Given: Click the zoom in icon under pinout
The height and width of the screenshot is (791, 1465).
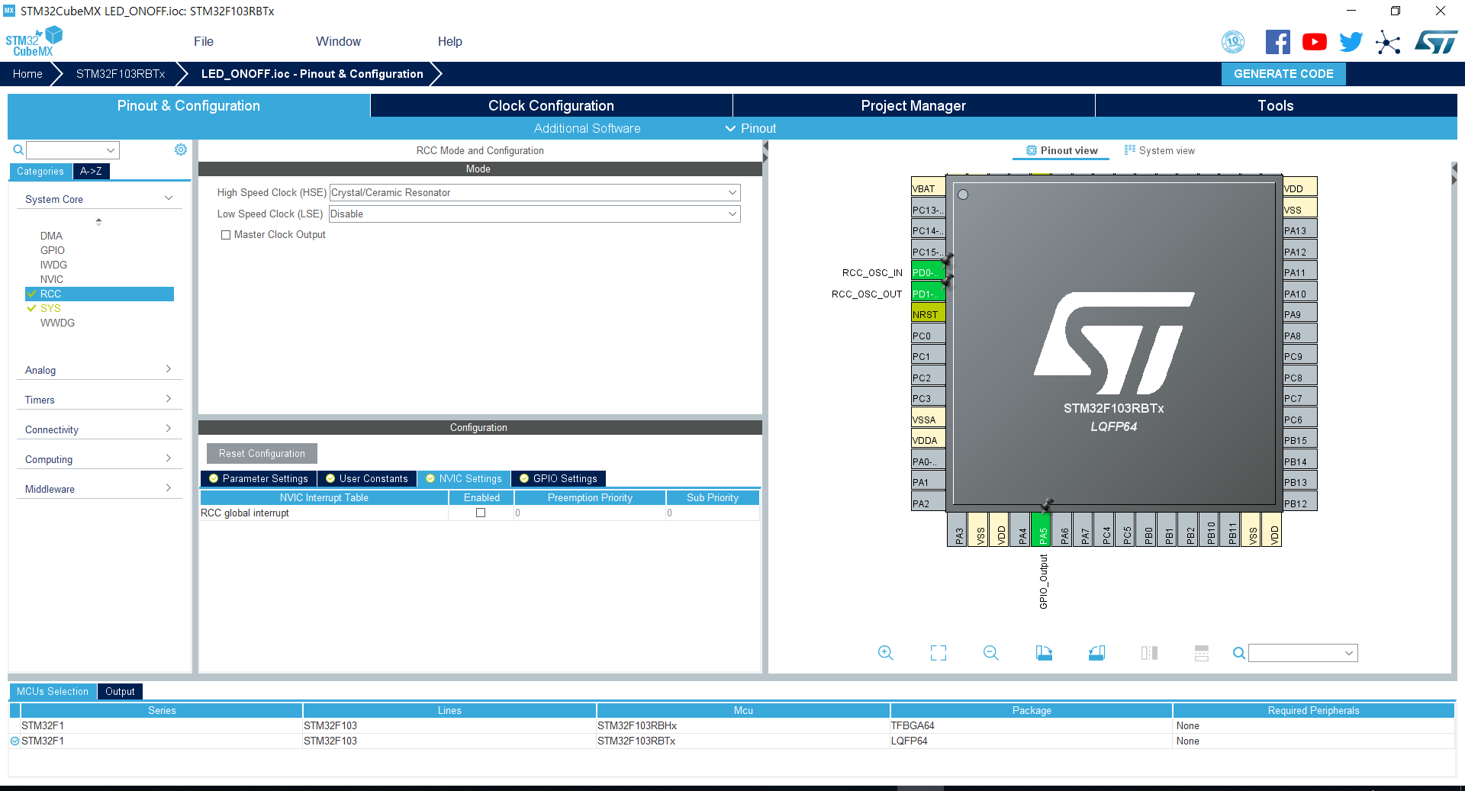Looking at the screenshot, I should pyautogui.click(x=885, y=653).
